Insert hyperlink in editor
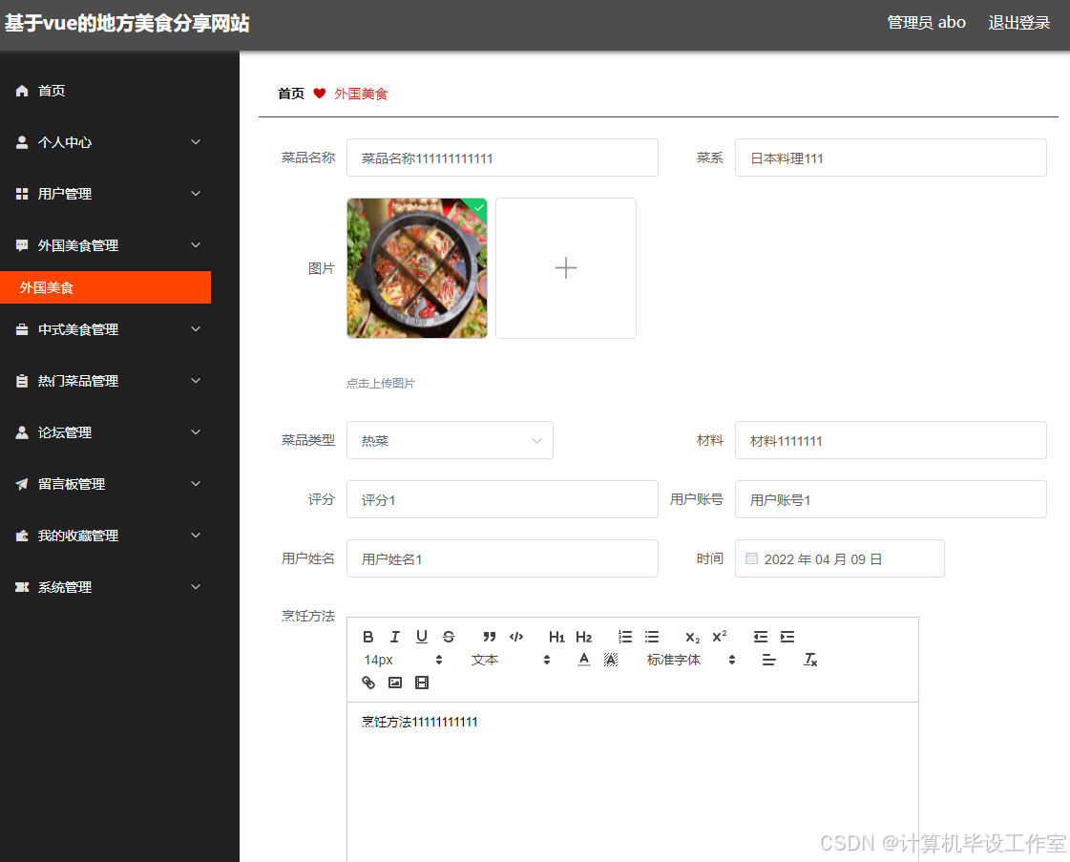Image resolution: width=1070 pixels, height=862 pixels. click(x=367, y=683)
